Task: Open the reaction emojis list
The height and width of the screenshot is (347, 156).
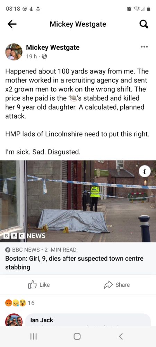Action: point(15,303)
